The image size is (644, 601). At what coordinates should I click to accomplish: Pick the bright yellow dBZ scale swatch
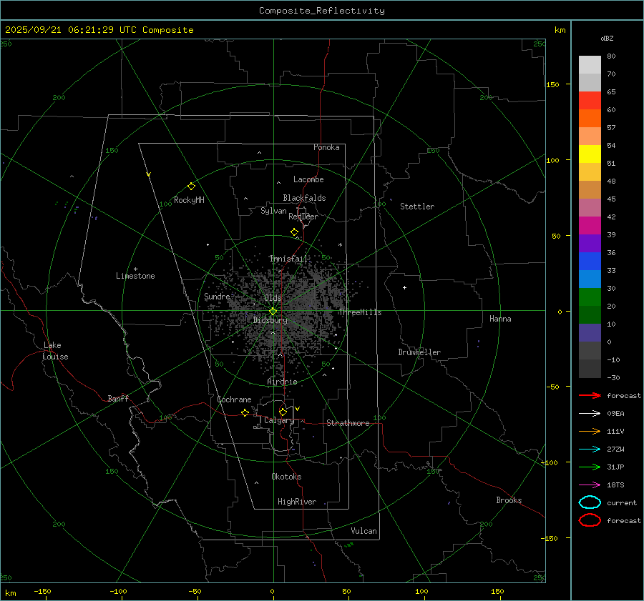click(590, 154)
